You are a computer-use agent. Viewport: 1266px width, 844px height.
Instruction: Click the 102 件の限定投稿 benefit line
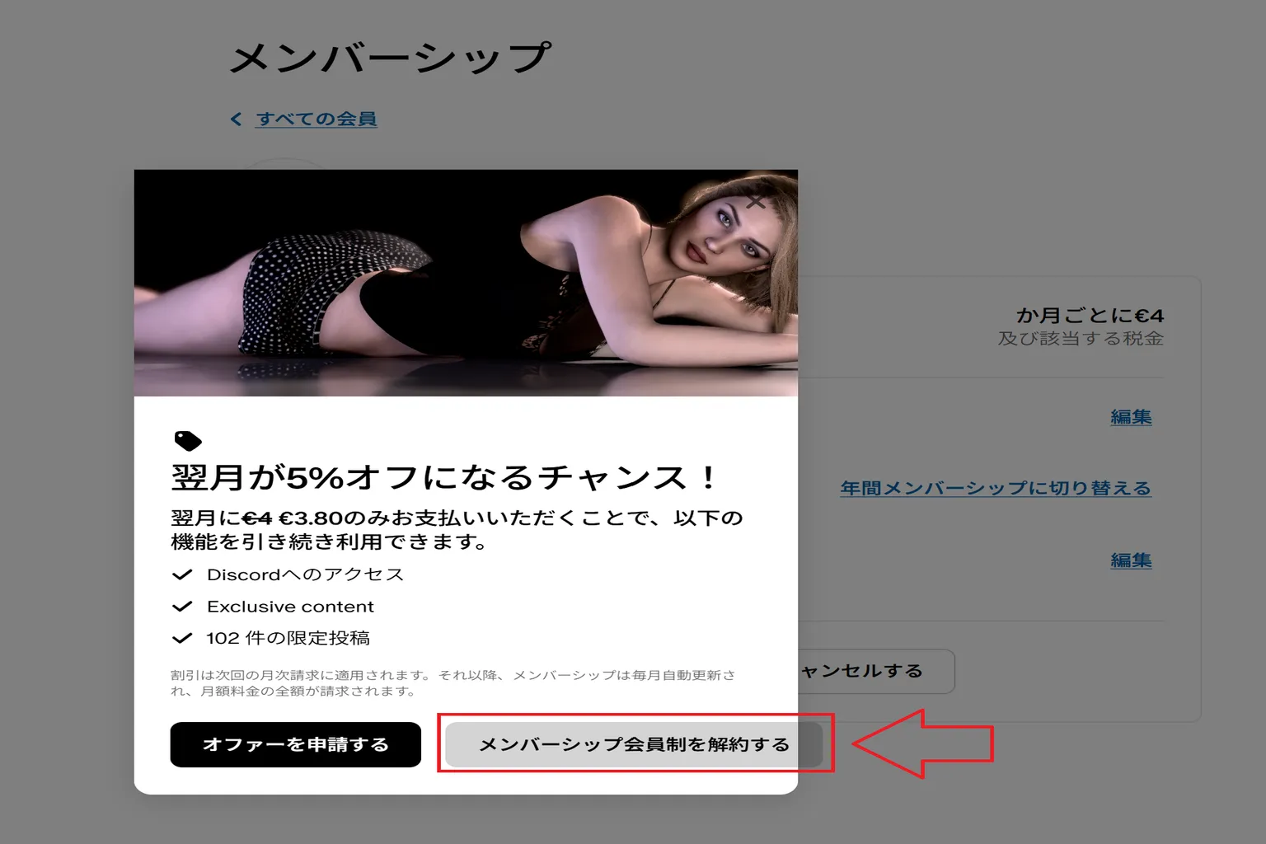pyautogui.click(x=288, y=638)
